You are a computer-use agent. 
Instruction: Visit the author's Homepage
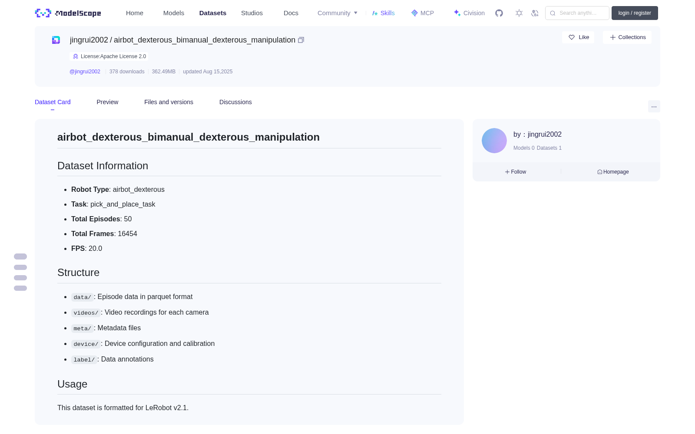tap(613, 172)
